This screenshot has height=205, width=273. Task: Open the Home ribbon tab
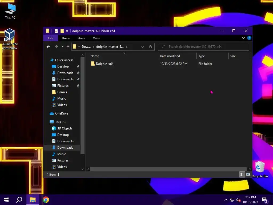pyautogui.click(x=66, y=38)
